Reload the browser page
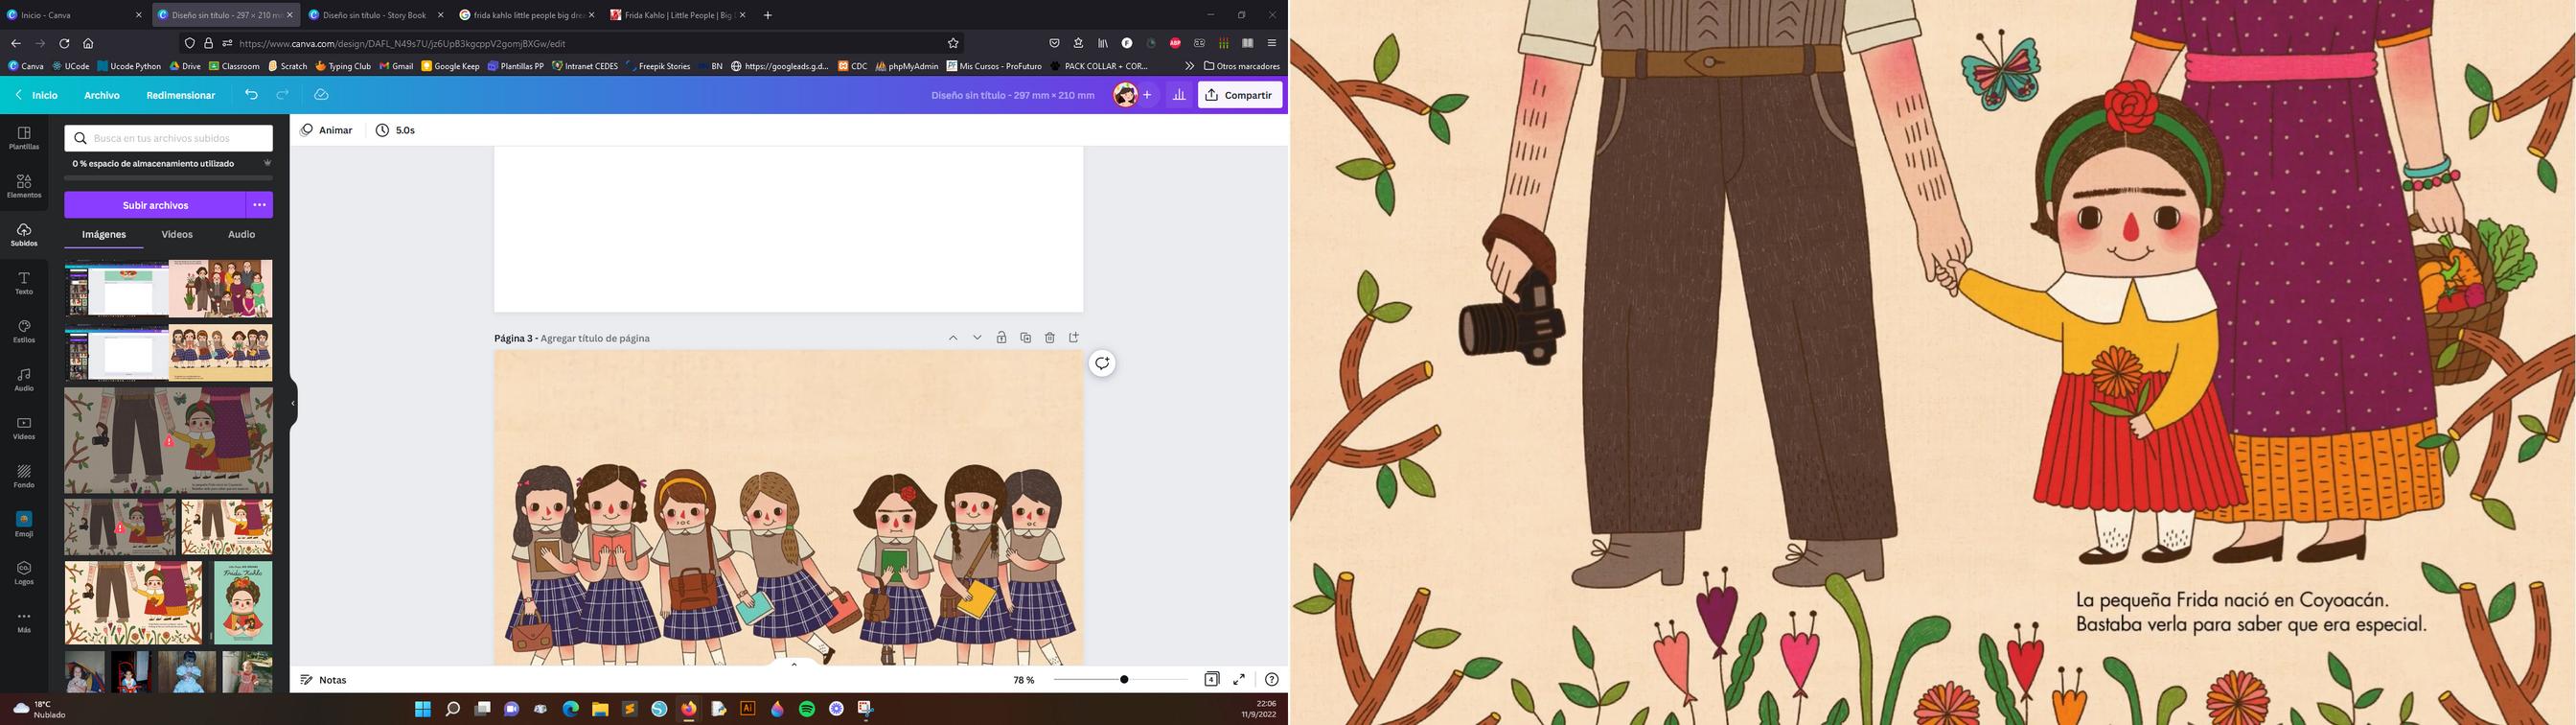 click(64, 43)
